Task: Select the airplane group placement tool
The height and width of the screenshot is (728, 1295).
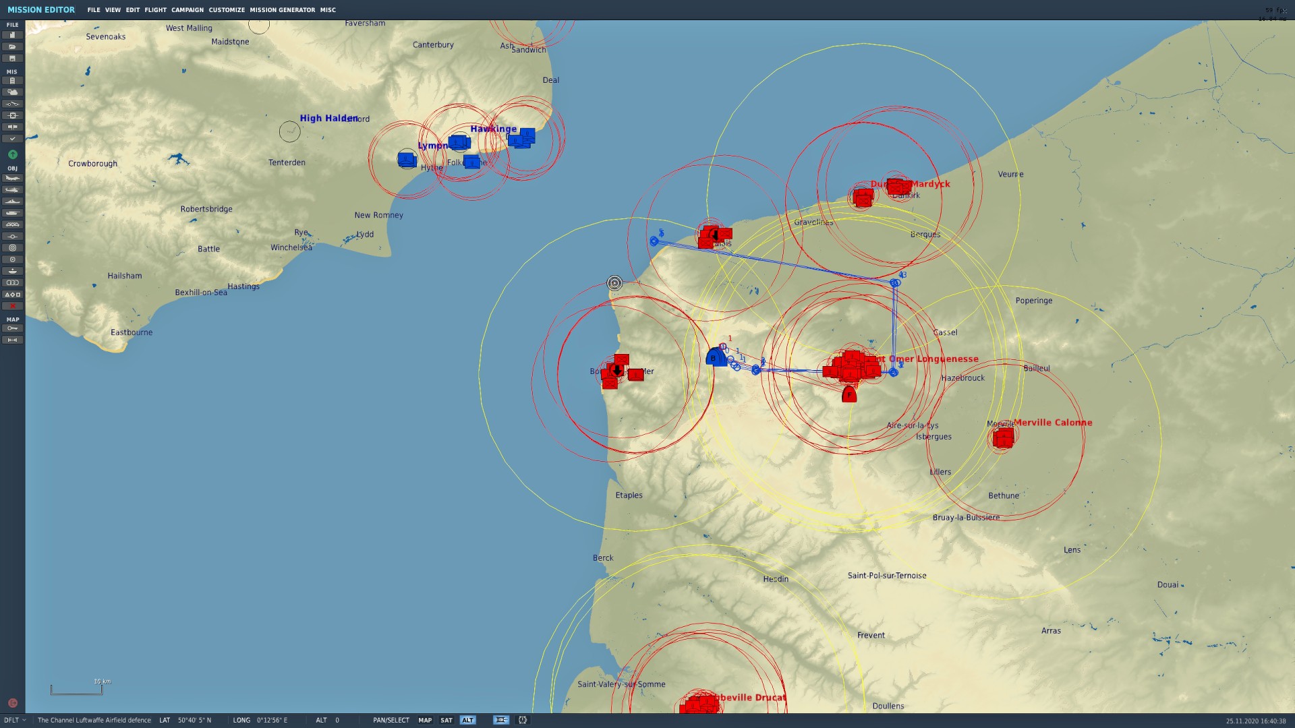Action: point(12,179)
